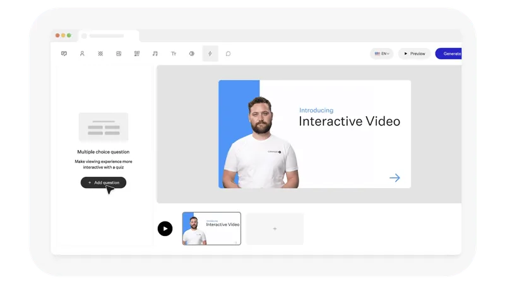505x284 pixels.
Task: Select the Interactive Video title text
Action: tap(349, 122)
